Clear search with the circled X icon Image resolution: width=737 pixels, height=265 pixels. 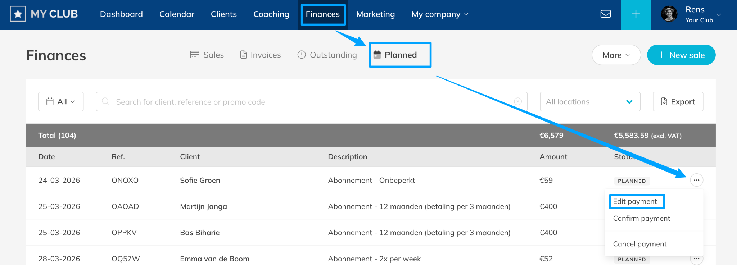(518, 102)
